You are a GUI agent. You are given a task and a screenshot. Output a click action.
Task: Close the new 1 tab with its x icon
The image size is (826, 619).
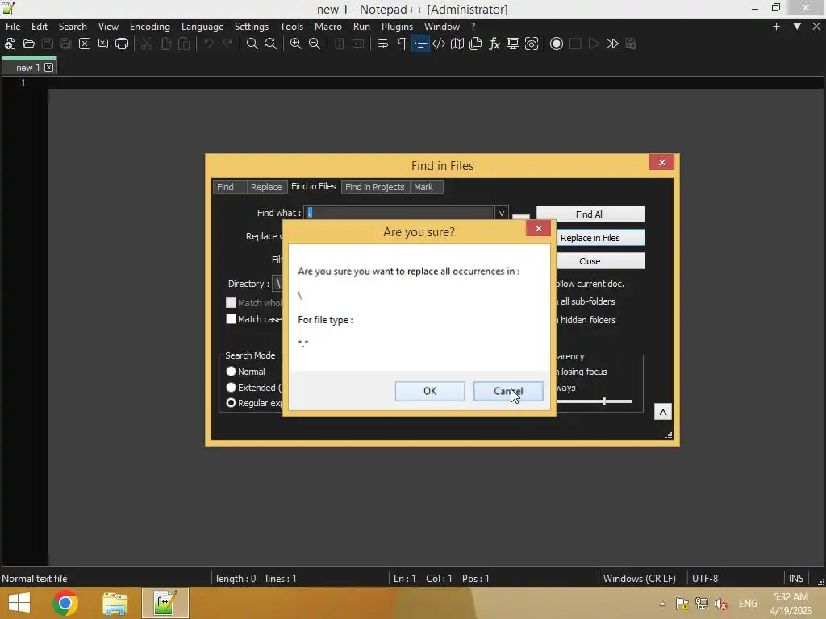[49, 68]
